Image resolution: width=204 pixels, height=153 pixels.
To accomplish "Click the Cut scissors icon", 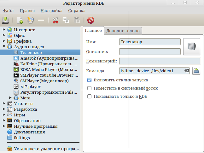I will point(55,21).
